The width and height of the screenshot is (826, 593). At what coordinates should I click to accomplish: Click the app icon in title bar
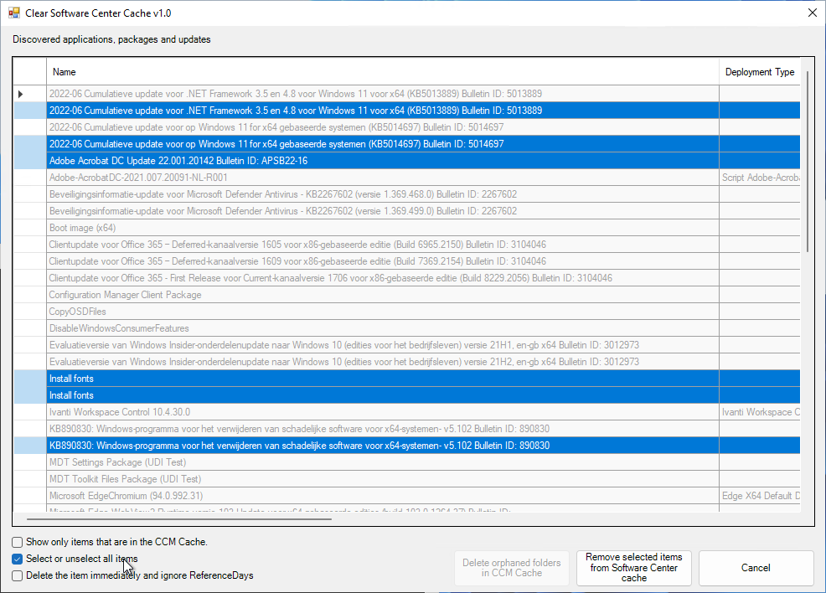[13, 13]
